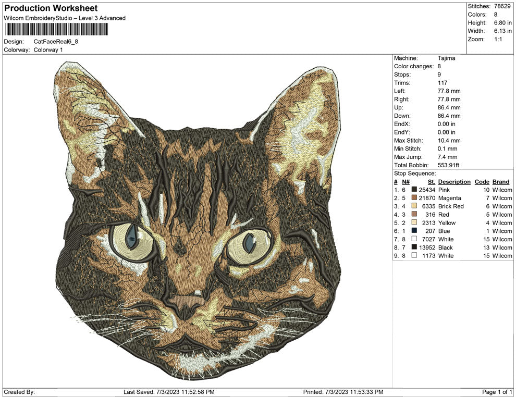
Task: Click the Black thread swatch in row 8
Action: [x=414, y=247]
